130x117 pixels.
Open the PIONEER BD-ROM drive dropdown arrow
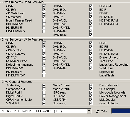click(89, 111)
